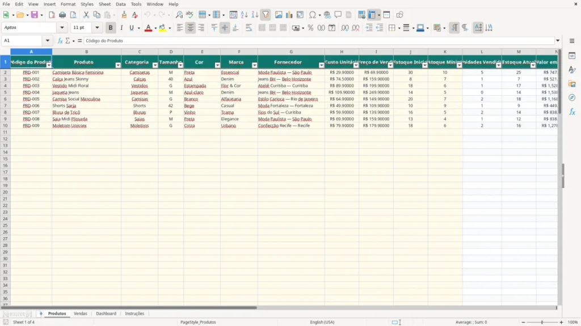581x326 pixels.
Task: Toggle Italic text formatting
Action: (121, 28)
